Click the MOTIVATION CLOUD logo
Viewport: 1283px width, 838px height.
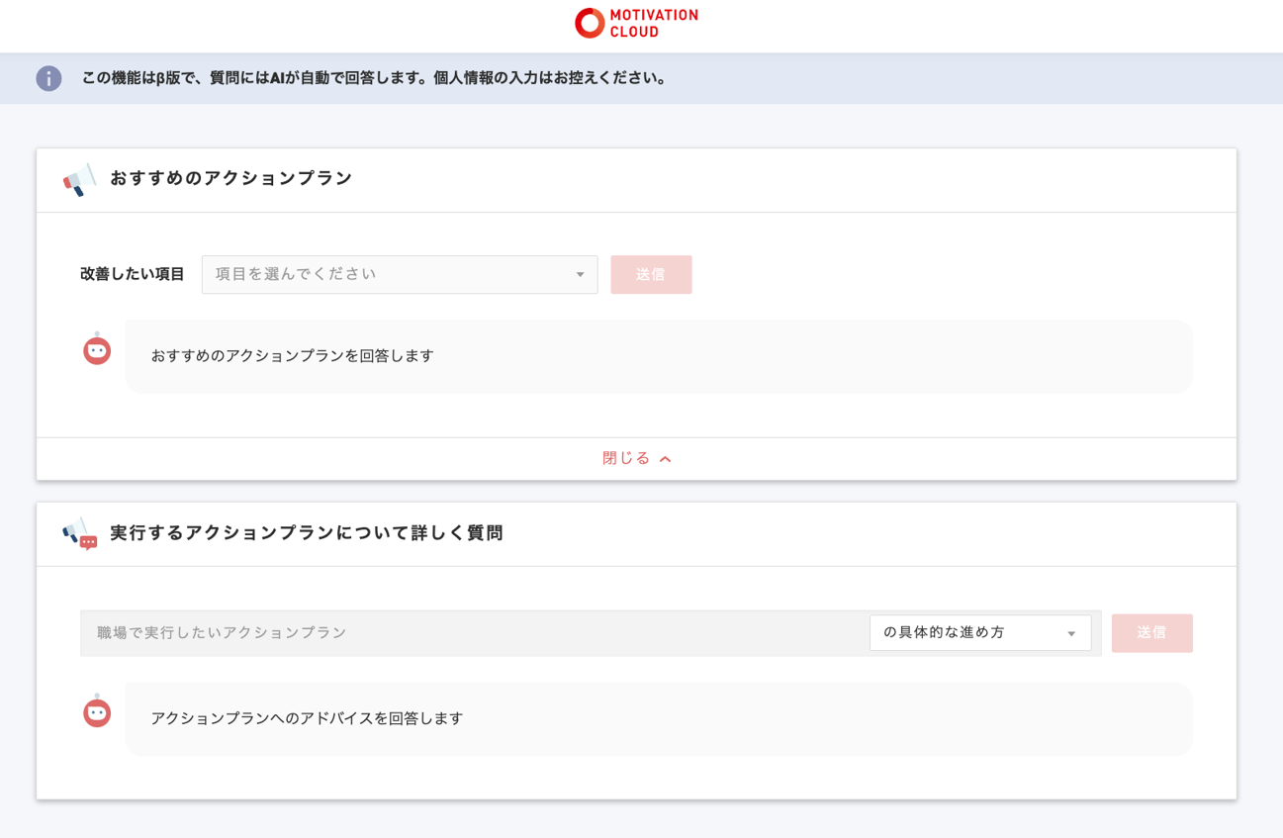pos(636,22)
